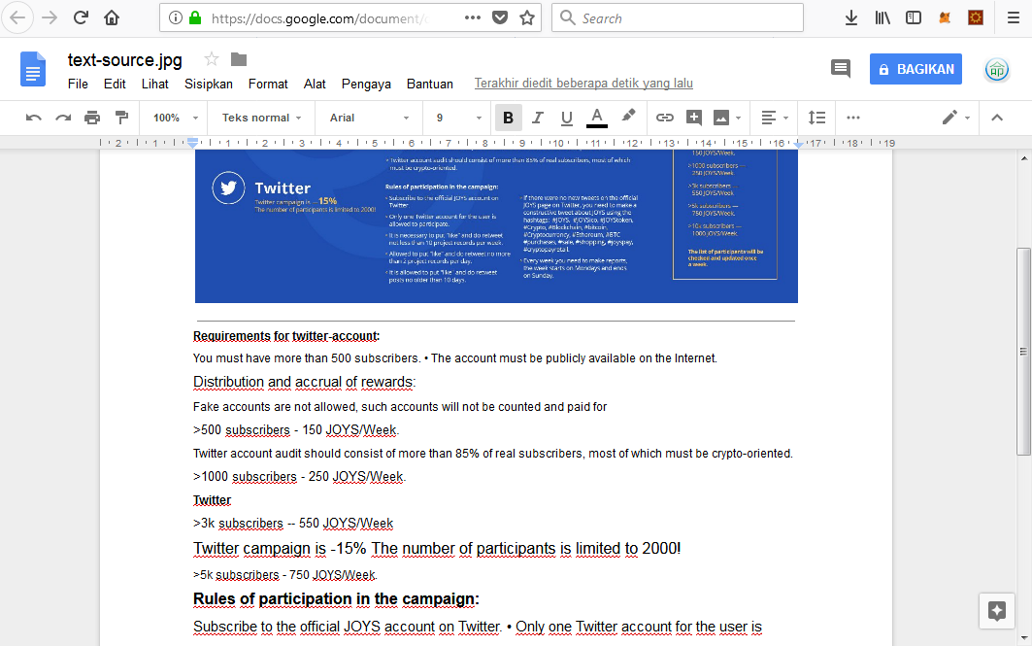Click heading Rules of participation in the campaign:

336,599
